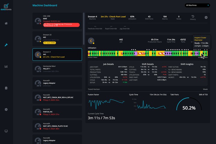
Task: Click the Horizontal Mori machine icon
Action: (38, 69)
